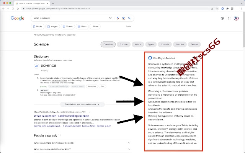The image size is (245, 153).
Task: Open the Rio extension icon in the toolbar
Action: pyautogui.click(x=223, y=8)
